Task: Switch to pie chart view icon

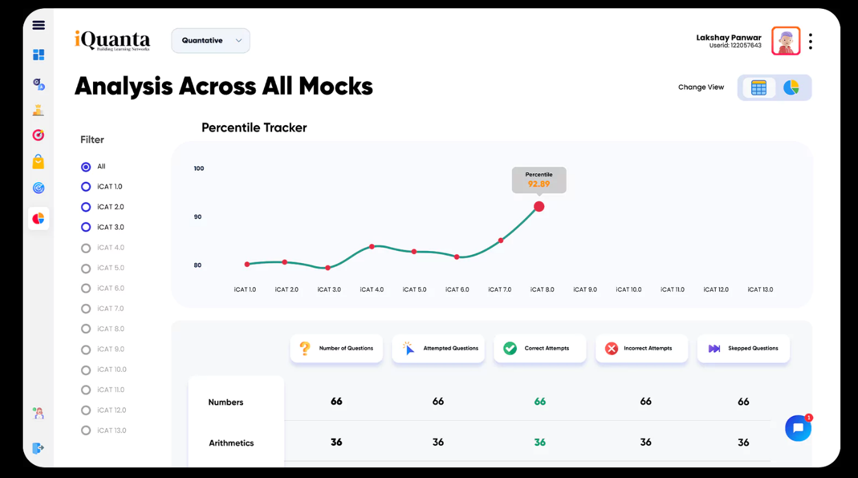Action: click(791, 88)
